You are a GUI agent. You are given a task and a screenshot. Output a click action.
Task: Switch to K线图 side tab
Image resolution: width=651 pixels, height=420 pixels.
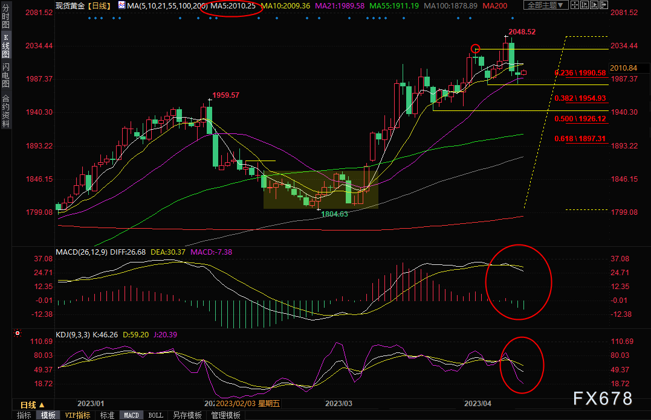(x=5, y=46)
